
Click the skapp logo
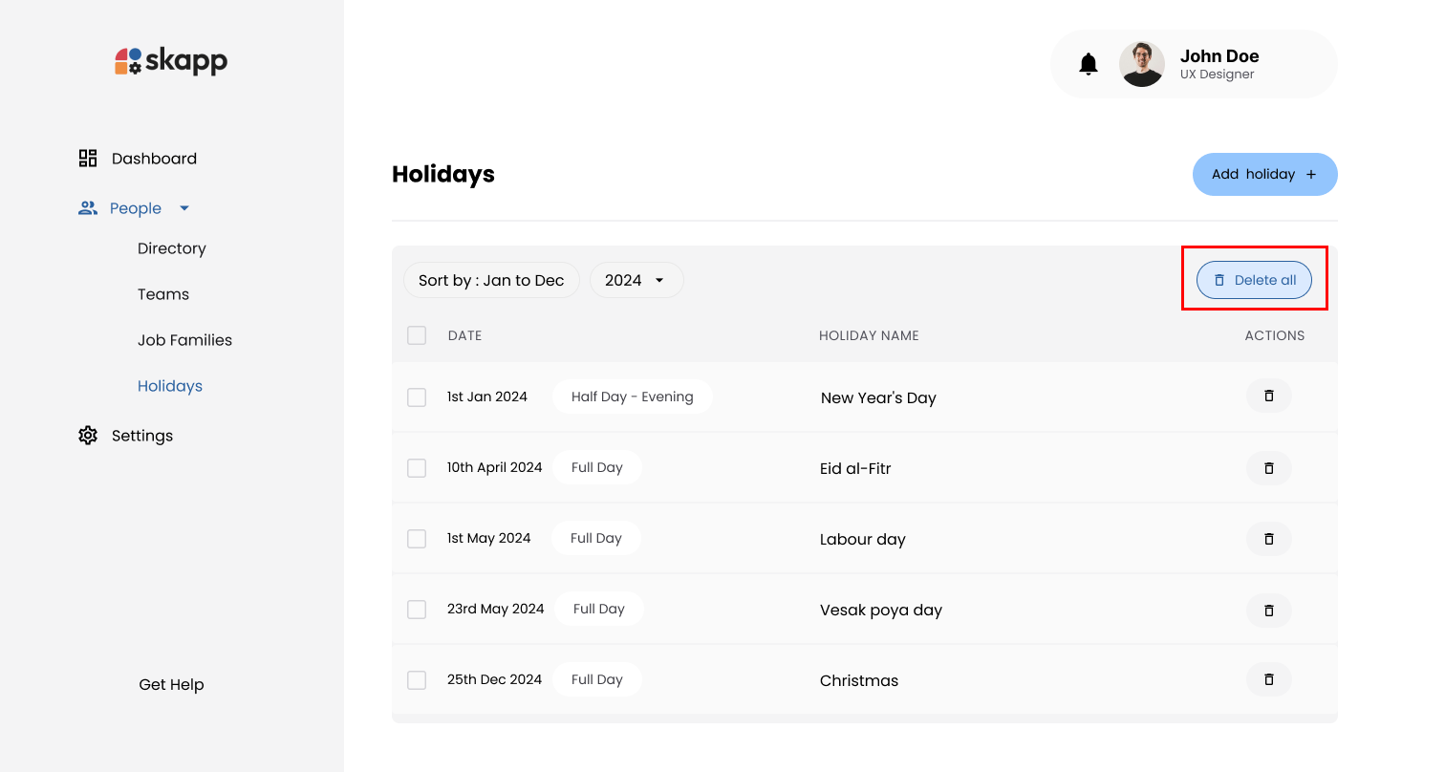(170, 60)
